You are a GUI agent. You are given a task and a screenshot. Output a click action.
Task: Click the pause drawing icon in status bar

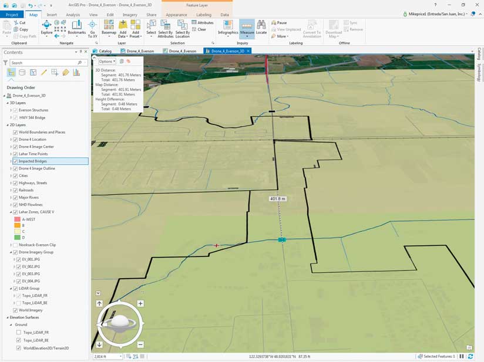(462, 356)
